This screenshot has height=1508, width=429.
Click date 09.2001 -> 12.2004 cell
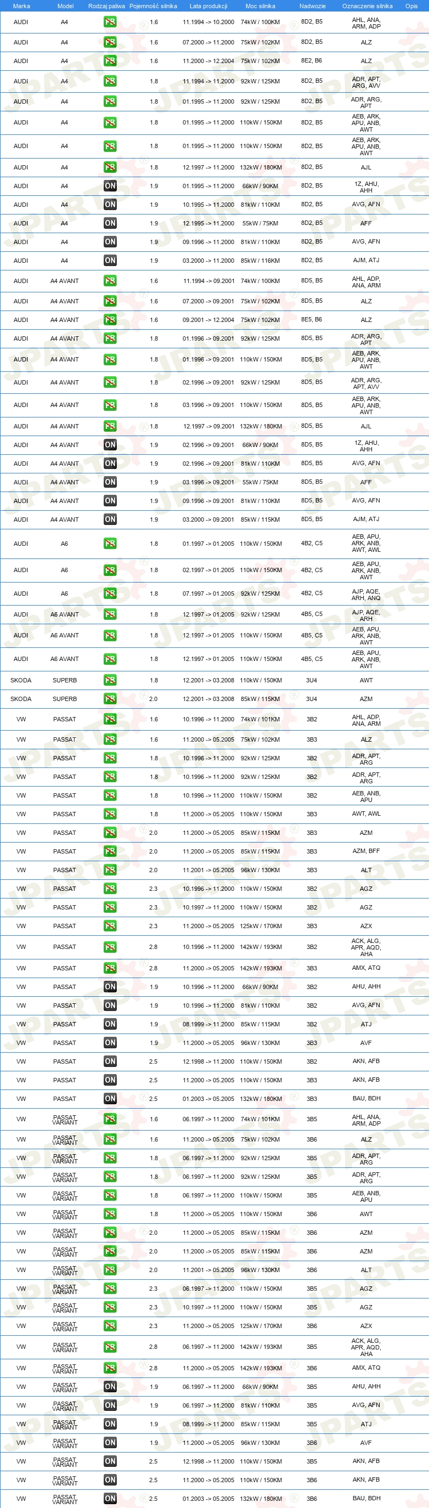pos(208,320)
